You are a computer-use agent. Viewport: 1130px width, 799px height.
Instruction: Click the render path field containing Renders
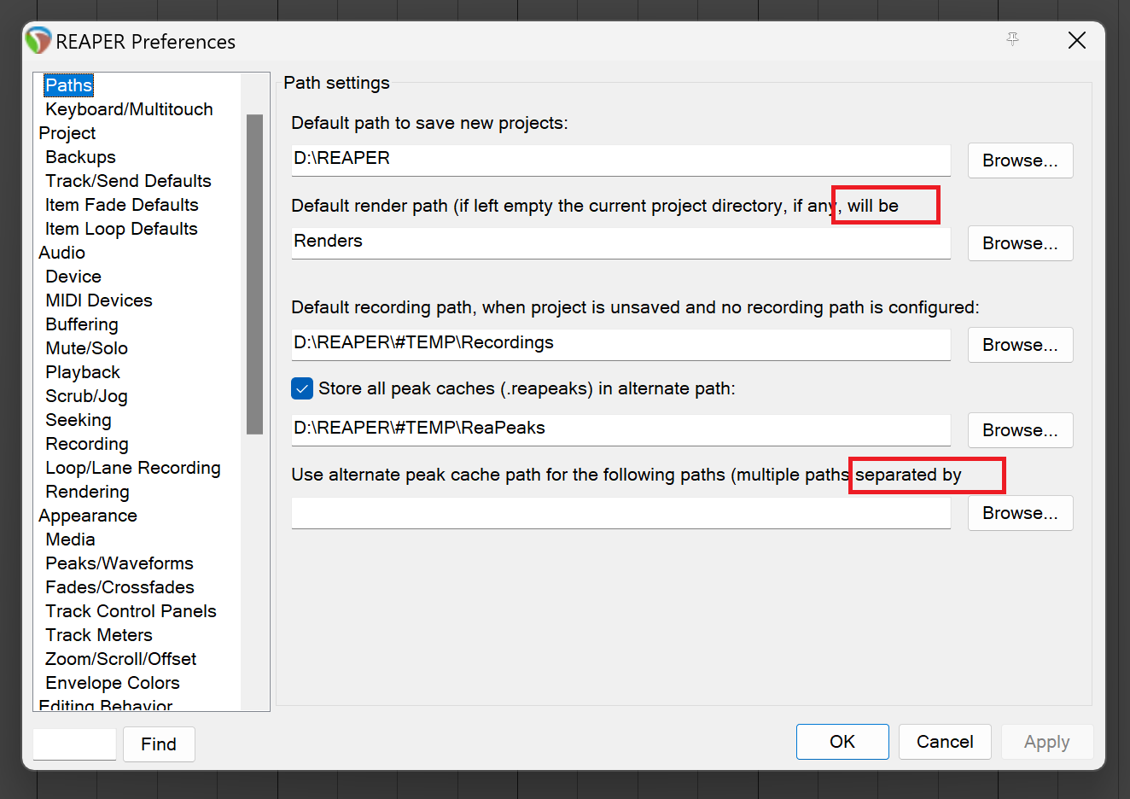(620, 242)
